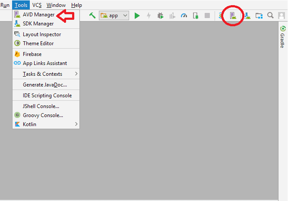Image resolution: width=288 pixels, height=201 pixels.
Task: Click Attach Debugger to Android Process icon
Action: tap(196, 16)
